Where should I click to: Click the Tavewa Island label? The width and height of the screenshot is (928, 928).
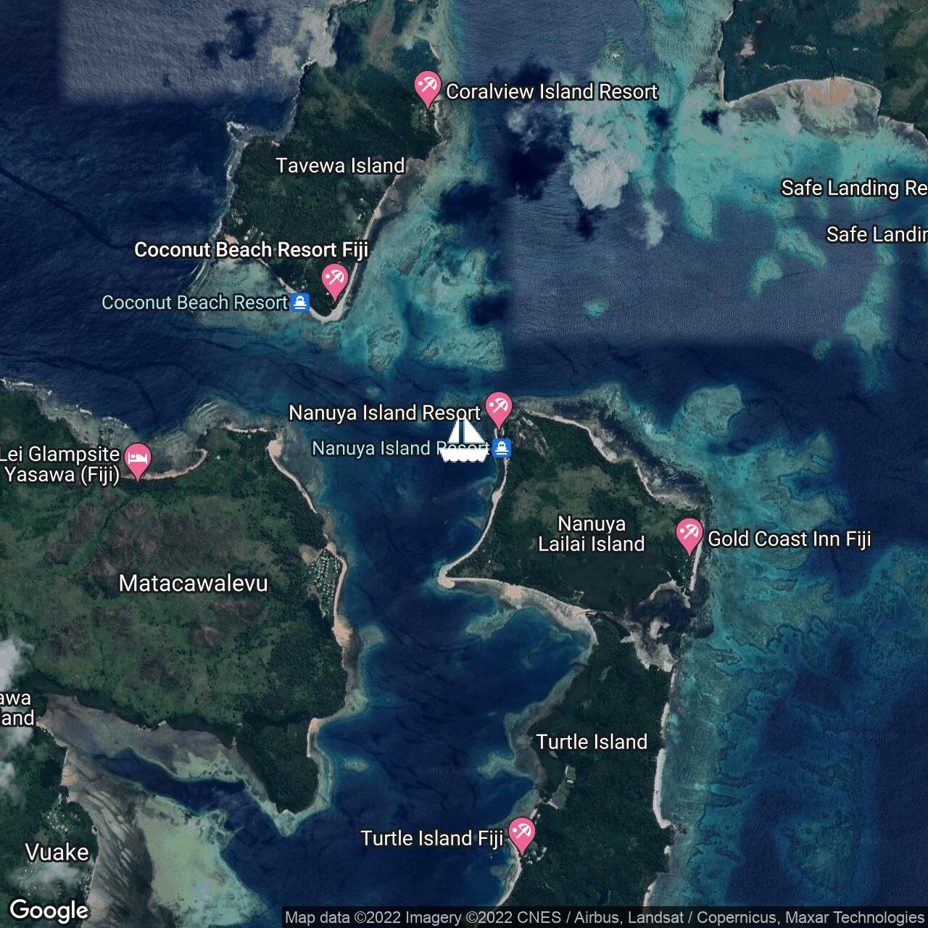coord(340,165)
